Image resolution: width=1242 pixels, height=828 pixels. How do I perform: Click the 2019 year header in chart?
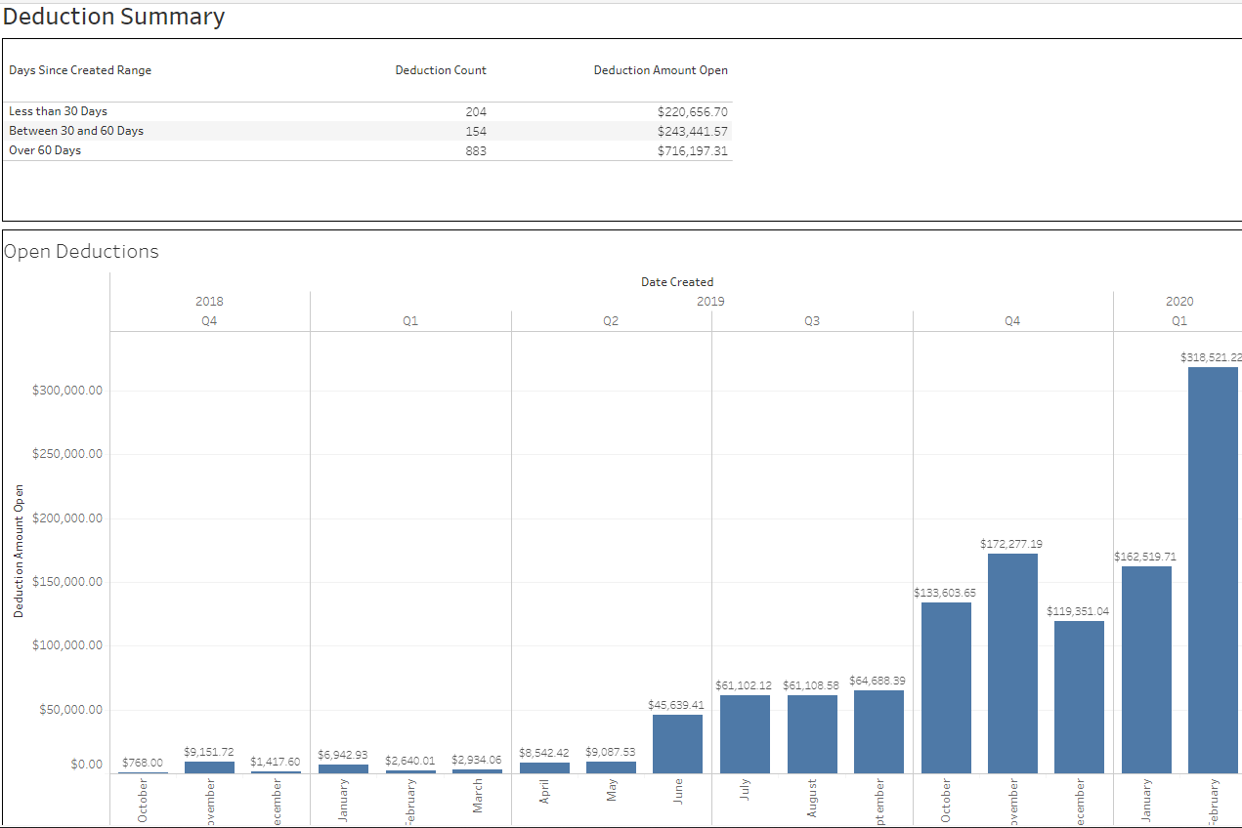710,301
